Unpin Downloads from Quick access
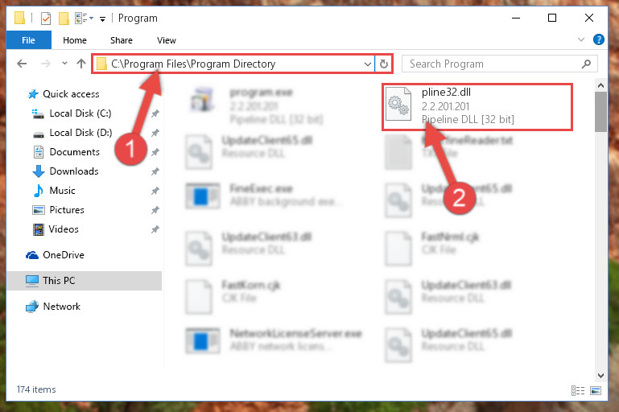The height and width of the screenshot is (412, 619). tap(155, 171)
